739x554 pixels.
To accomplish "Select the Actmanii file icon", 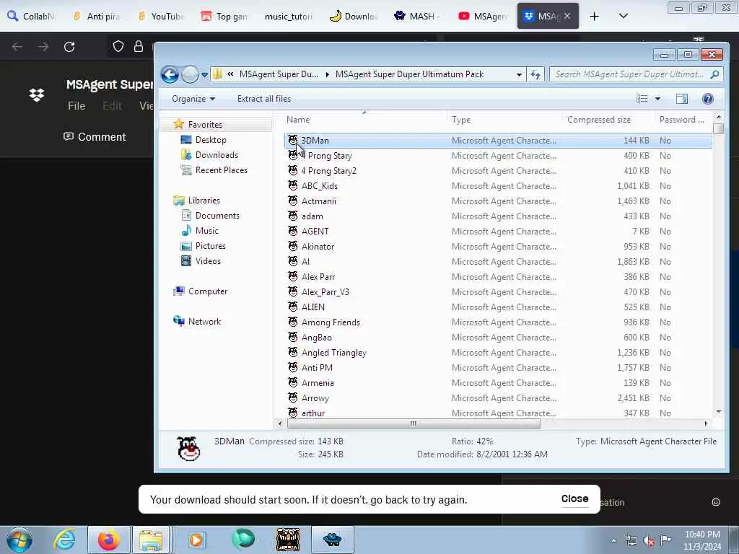I will (x=293, y=201).
